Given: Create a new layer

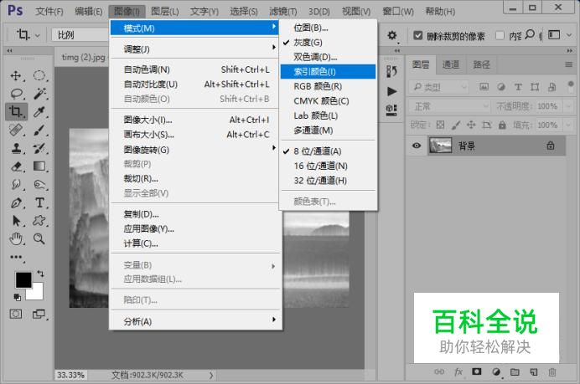Looking at the screenshot, I should click(533, 371).
